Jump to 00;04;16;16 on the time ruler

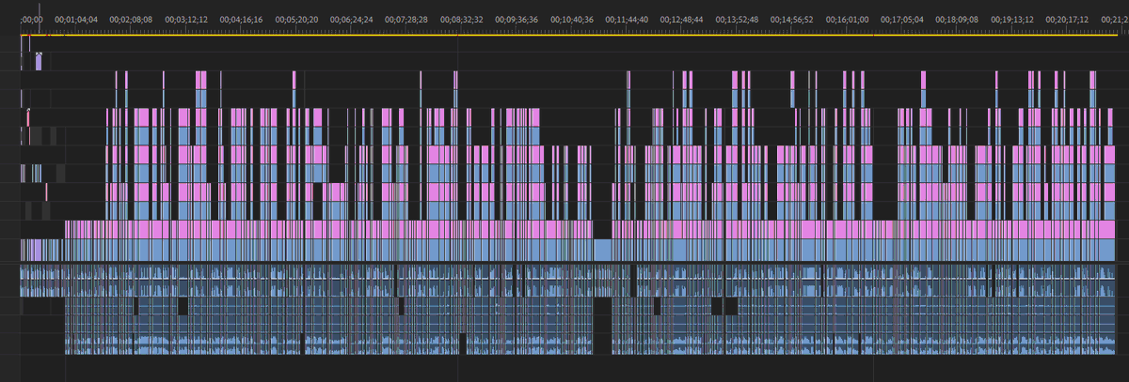point(242,19)
